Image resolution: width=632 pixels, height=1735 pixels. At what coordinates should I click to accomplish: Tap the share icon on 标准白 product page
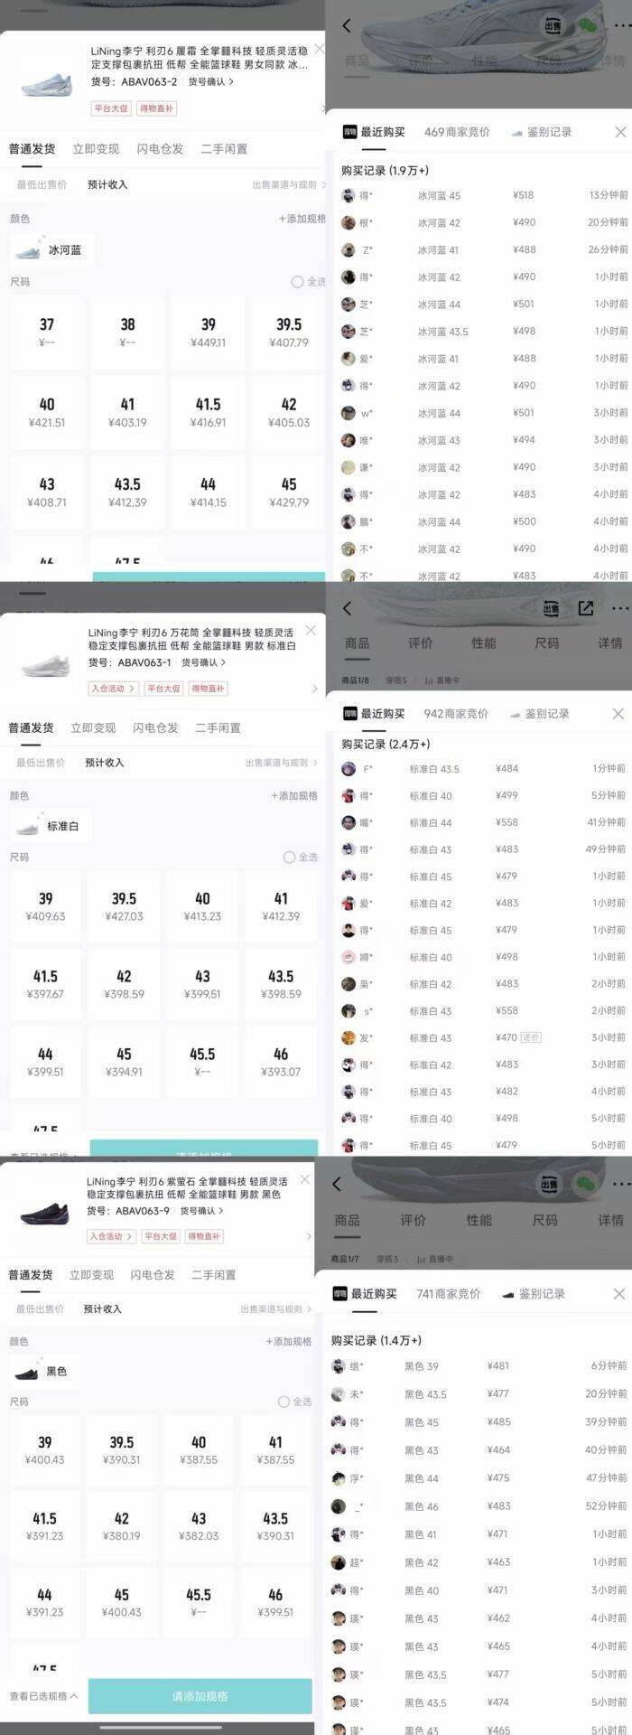coord(585,608)
